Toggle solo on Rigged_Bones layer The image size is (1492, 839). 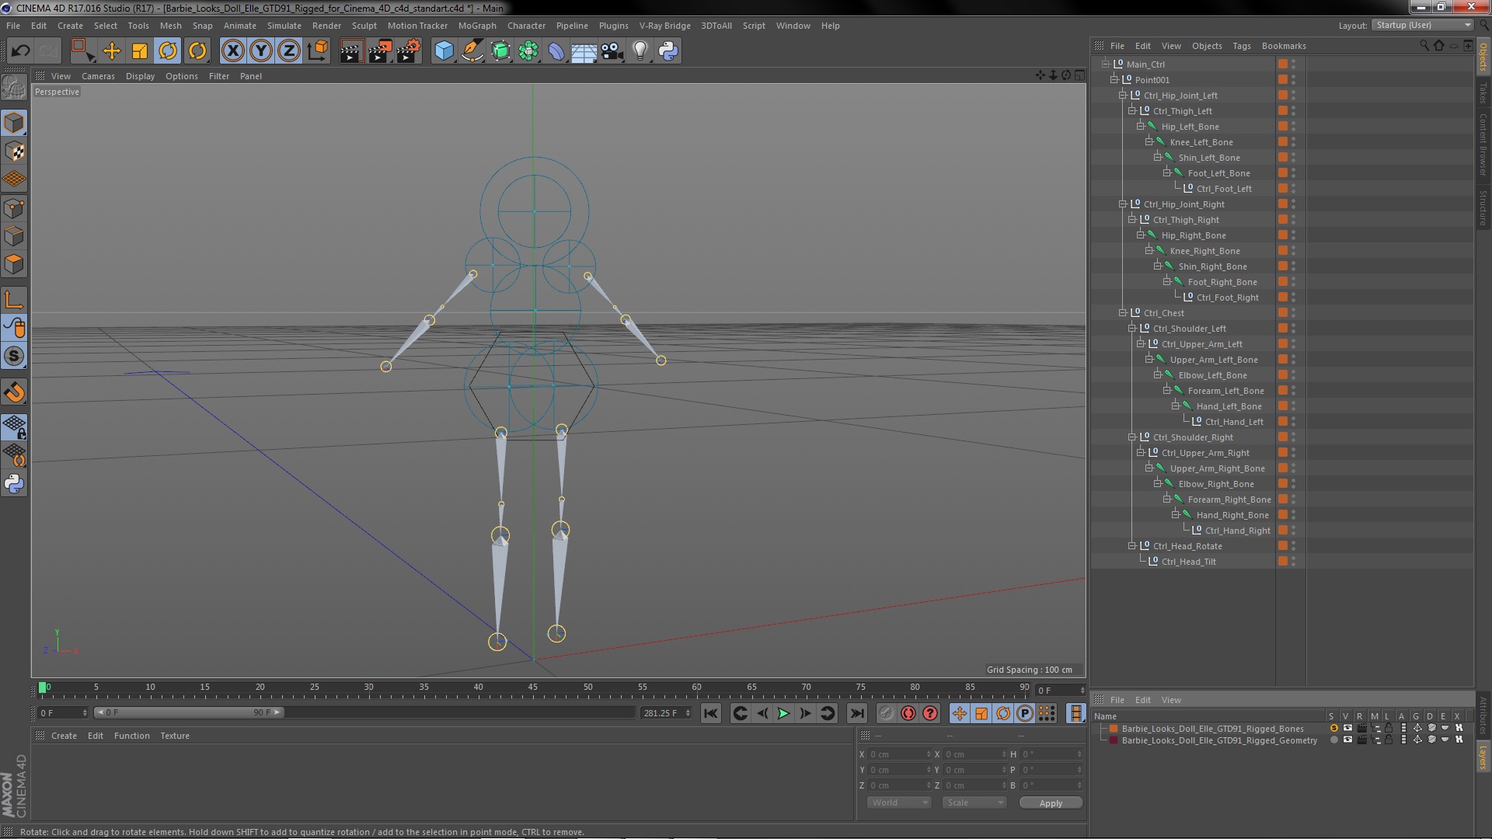pos(1333,729)
